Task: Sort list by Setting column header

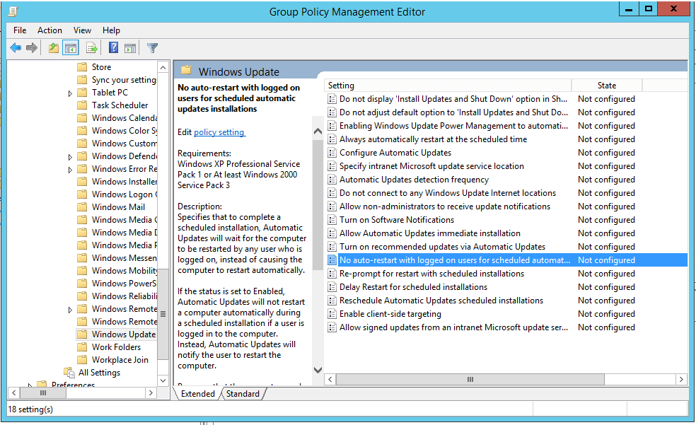Action: click(448, 86)
